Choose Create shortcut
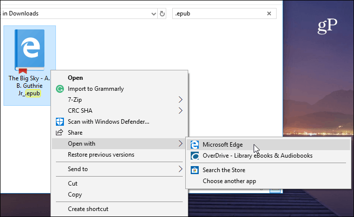 coord(120,209)
